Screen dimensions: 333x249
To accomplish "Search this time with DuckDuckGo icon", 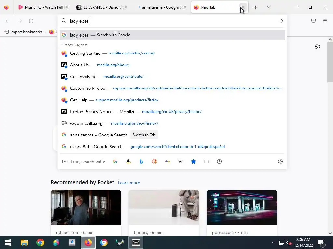I will pos(154,161).
